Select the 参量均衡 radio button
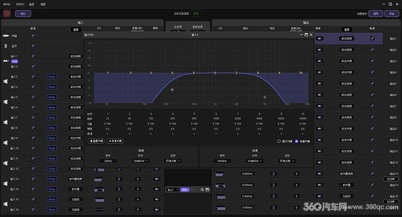Viewport: 402px width, 217px height. (x=296, y=141)
